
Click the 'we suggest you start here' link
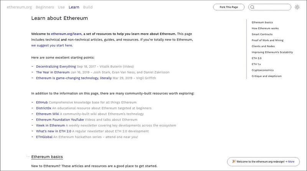[x=52, y=45]
